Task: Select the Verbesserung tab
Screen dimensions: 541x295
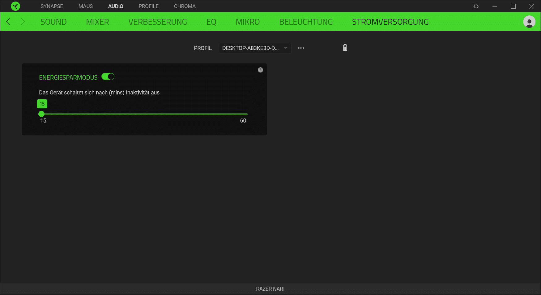Action: [x=158, y=22]
